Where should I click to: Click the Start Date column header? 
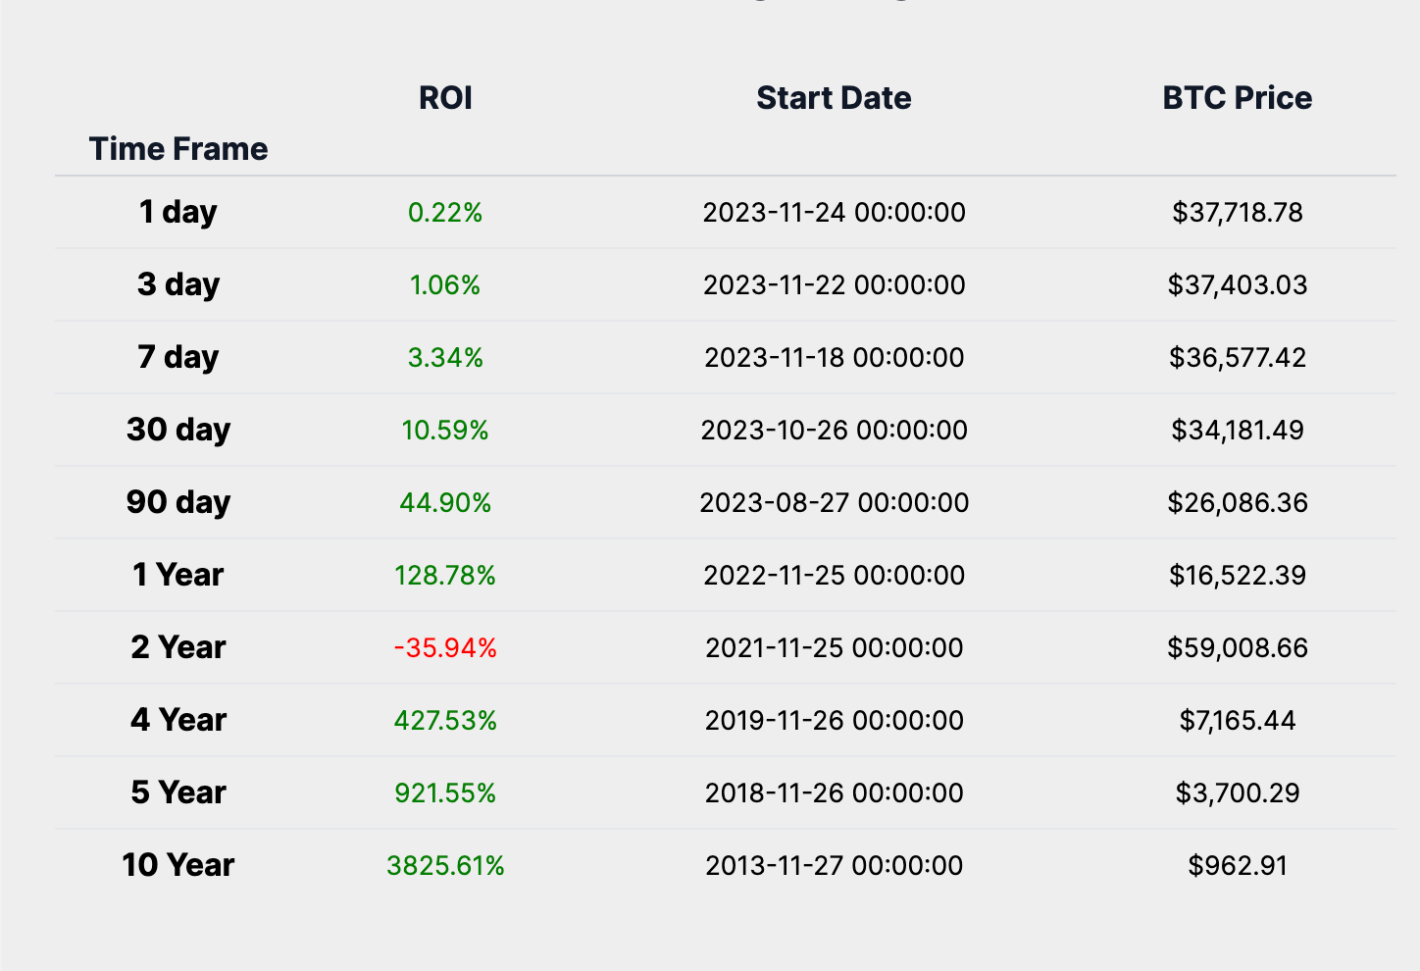click(x=834, y=98)
